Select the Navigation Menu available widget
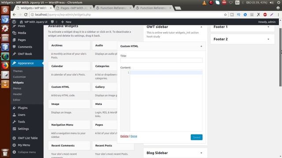282x158 pixels. point(69,125)
